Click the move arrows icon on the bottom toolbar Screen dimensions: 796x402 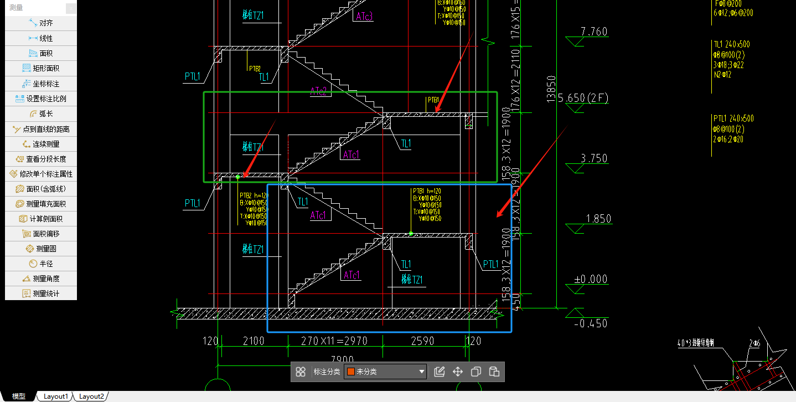(458, 372)
